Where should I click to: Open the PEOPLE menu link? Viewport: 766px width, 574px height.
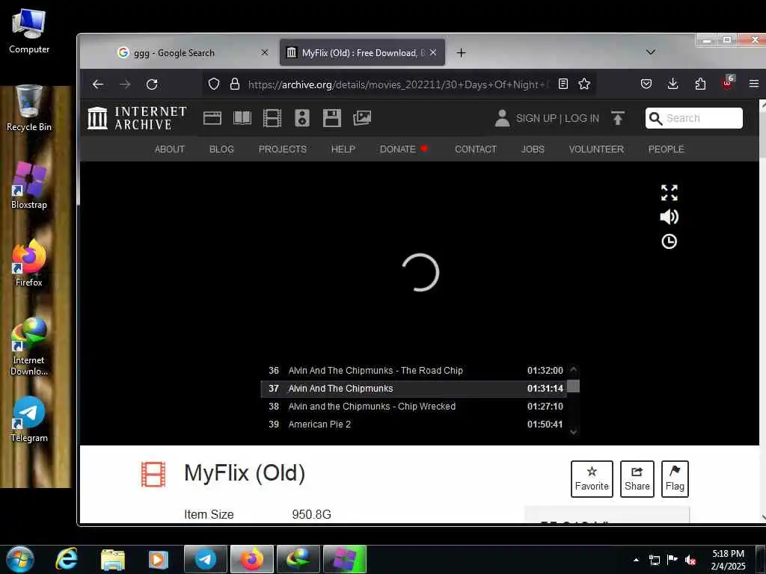[x=666, y=149]
